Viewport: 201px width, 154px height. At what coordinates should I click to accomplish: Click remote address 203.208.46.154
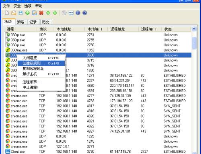point(121,90)
